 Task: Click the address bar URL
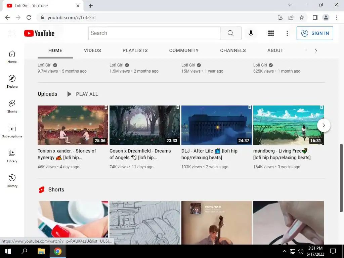coord(72,17)
